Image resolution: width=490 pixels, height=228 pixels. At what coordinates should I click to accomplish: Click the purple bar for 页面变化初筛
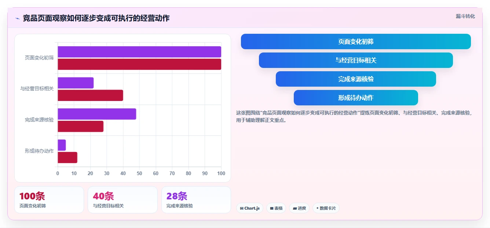139,52
